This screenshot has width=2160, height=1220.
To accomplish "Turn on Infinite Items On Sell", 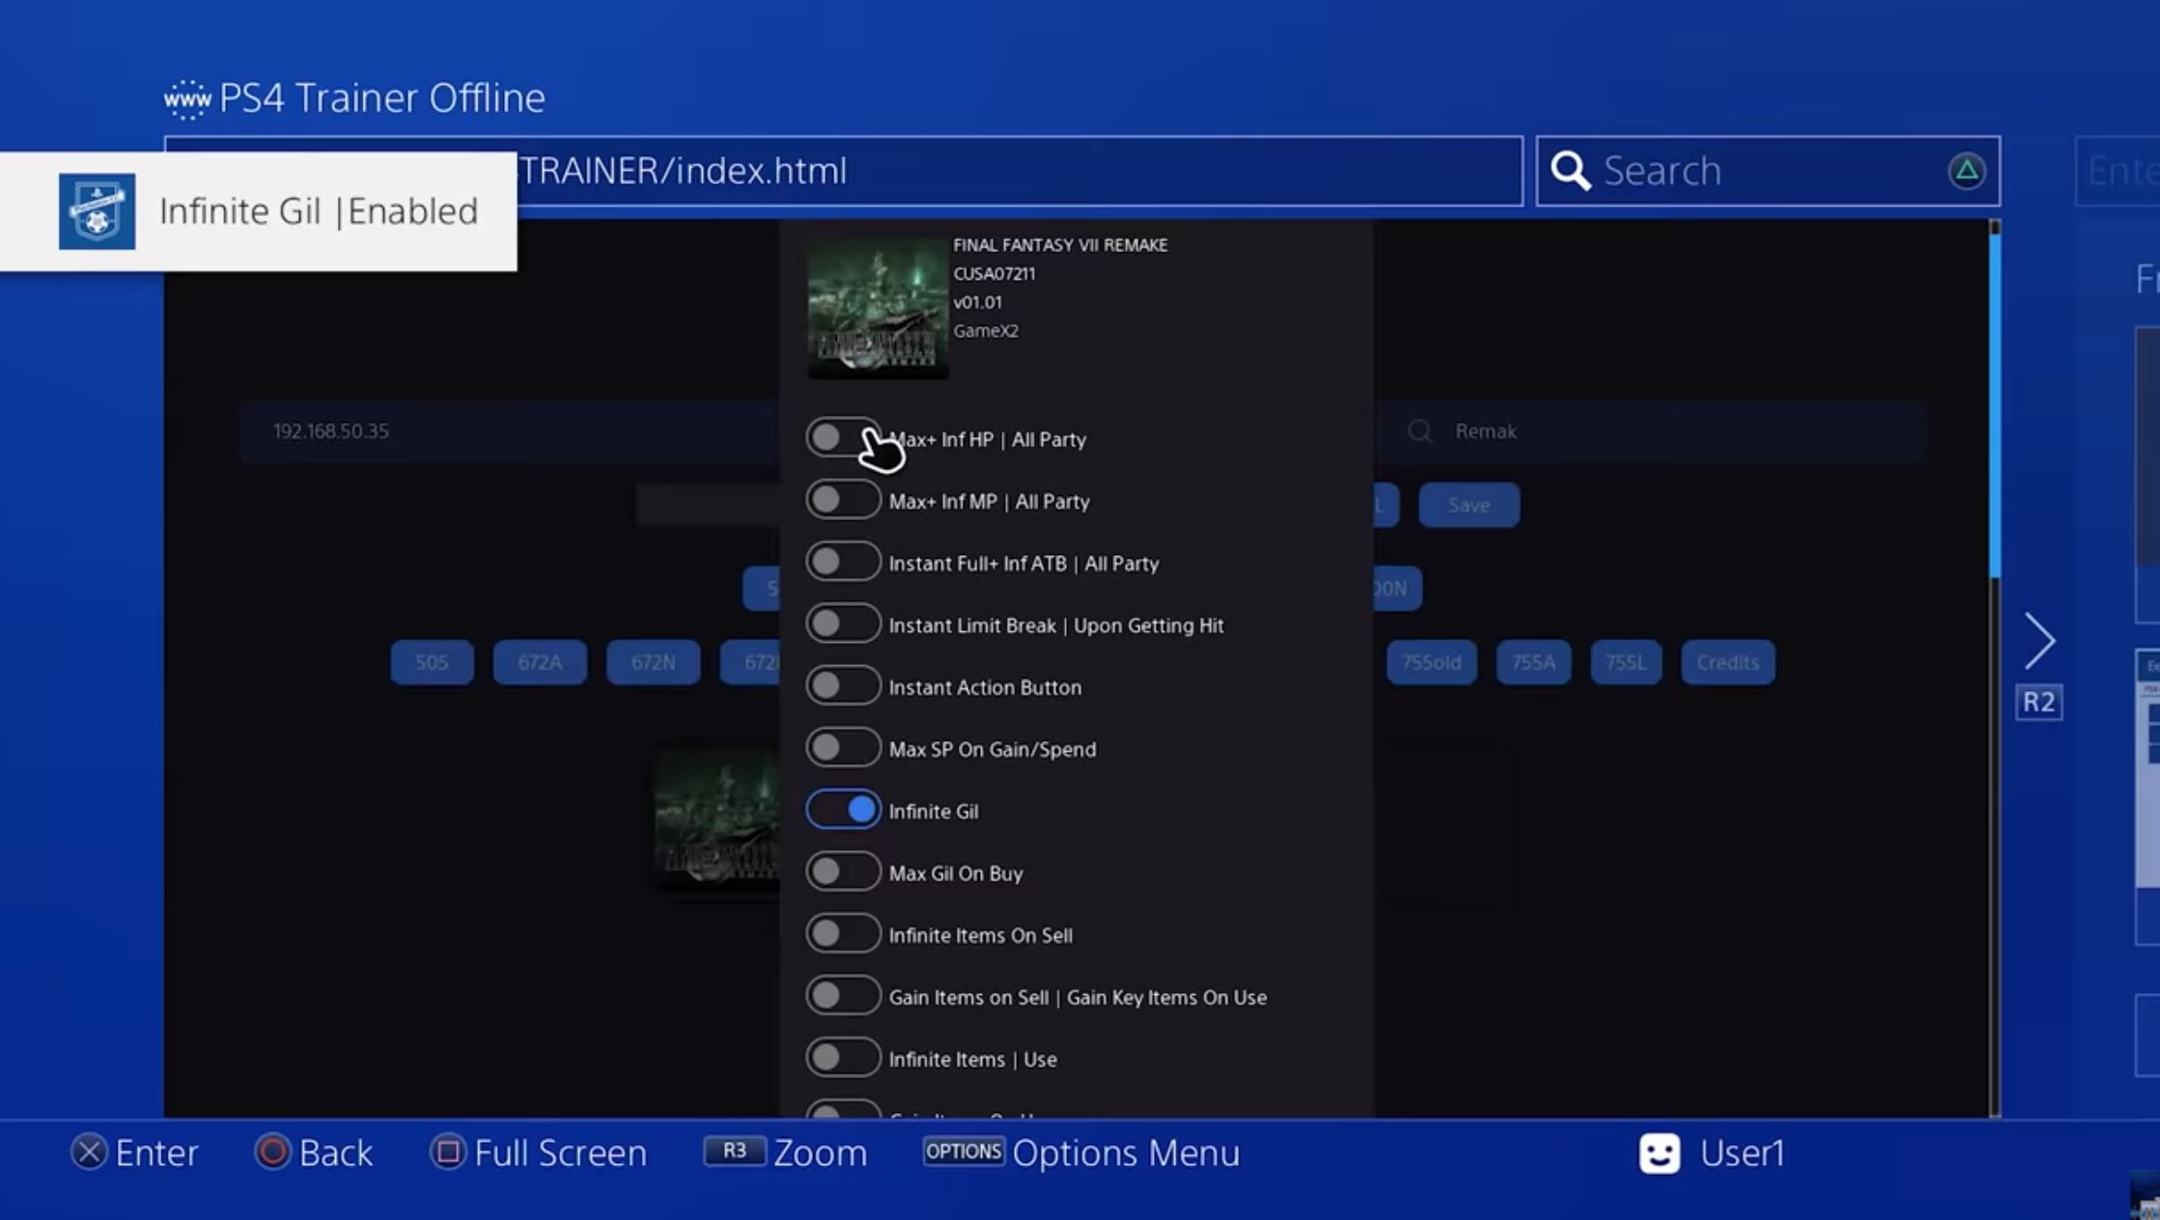I will point(843,934).
